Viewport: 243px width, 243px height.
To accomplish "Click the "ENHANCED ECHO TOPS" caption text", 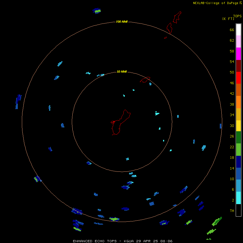I will (x=95, y=241).
